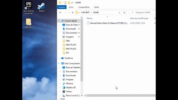
Task: Collapse the Acesso rápido tree node
Action: coord(59,21)
